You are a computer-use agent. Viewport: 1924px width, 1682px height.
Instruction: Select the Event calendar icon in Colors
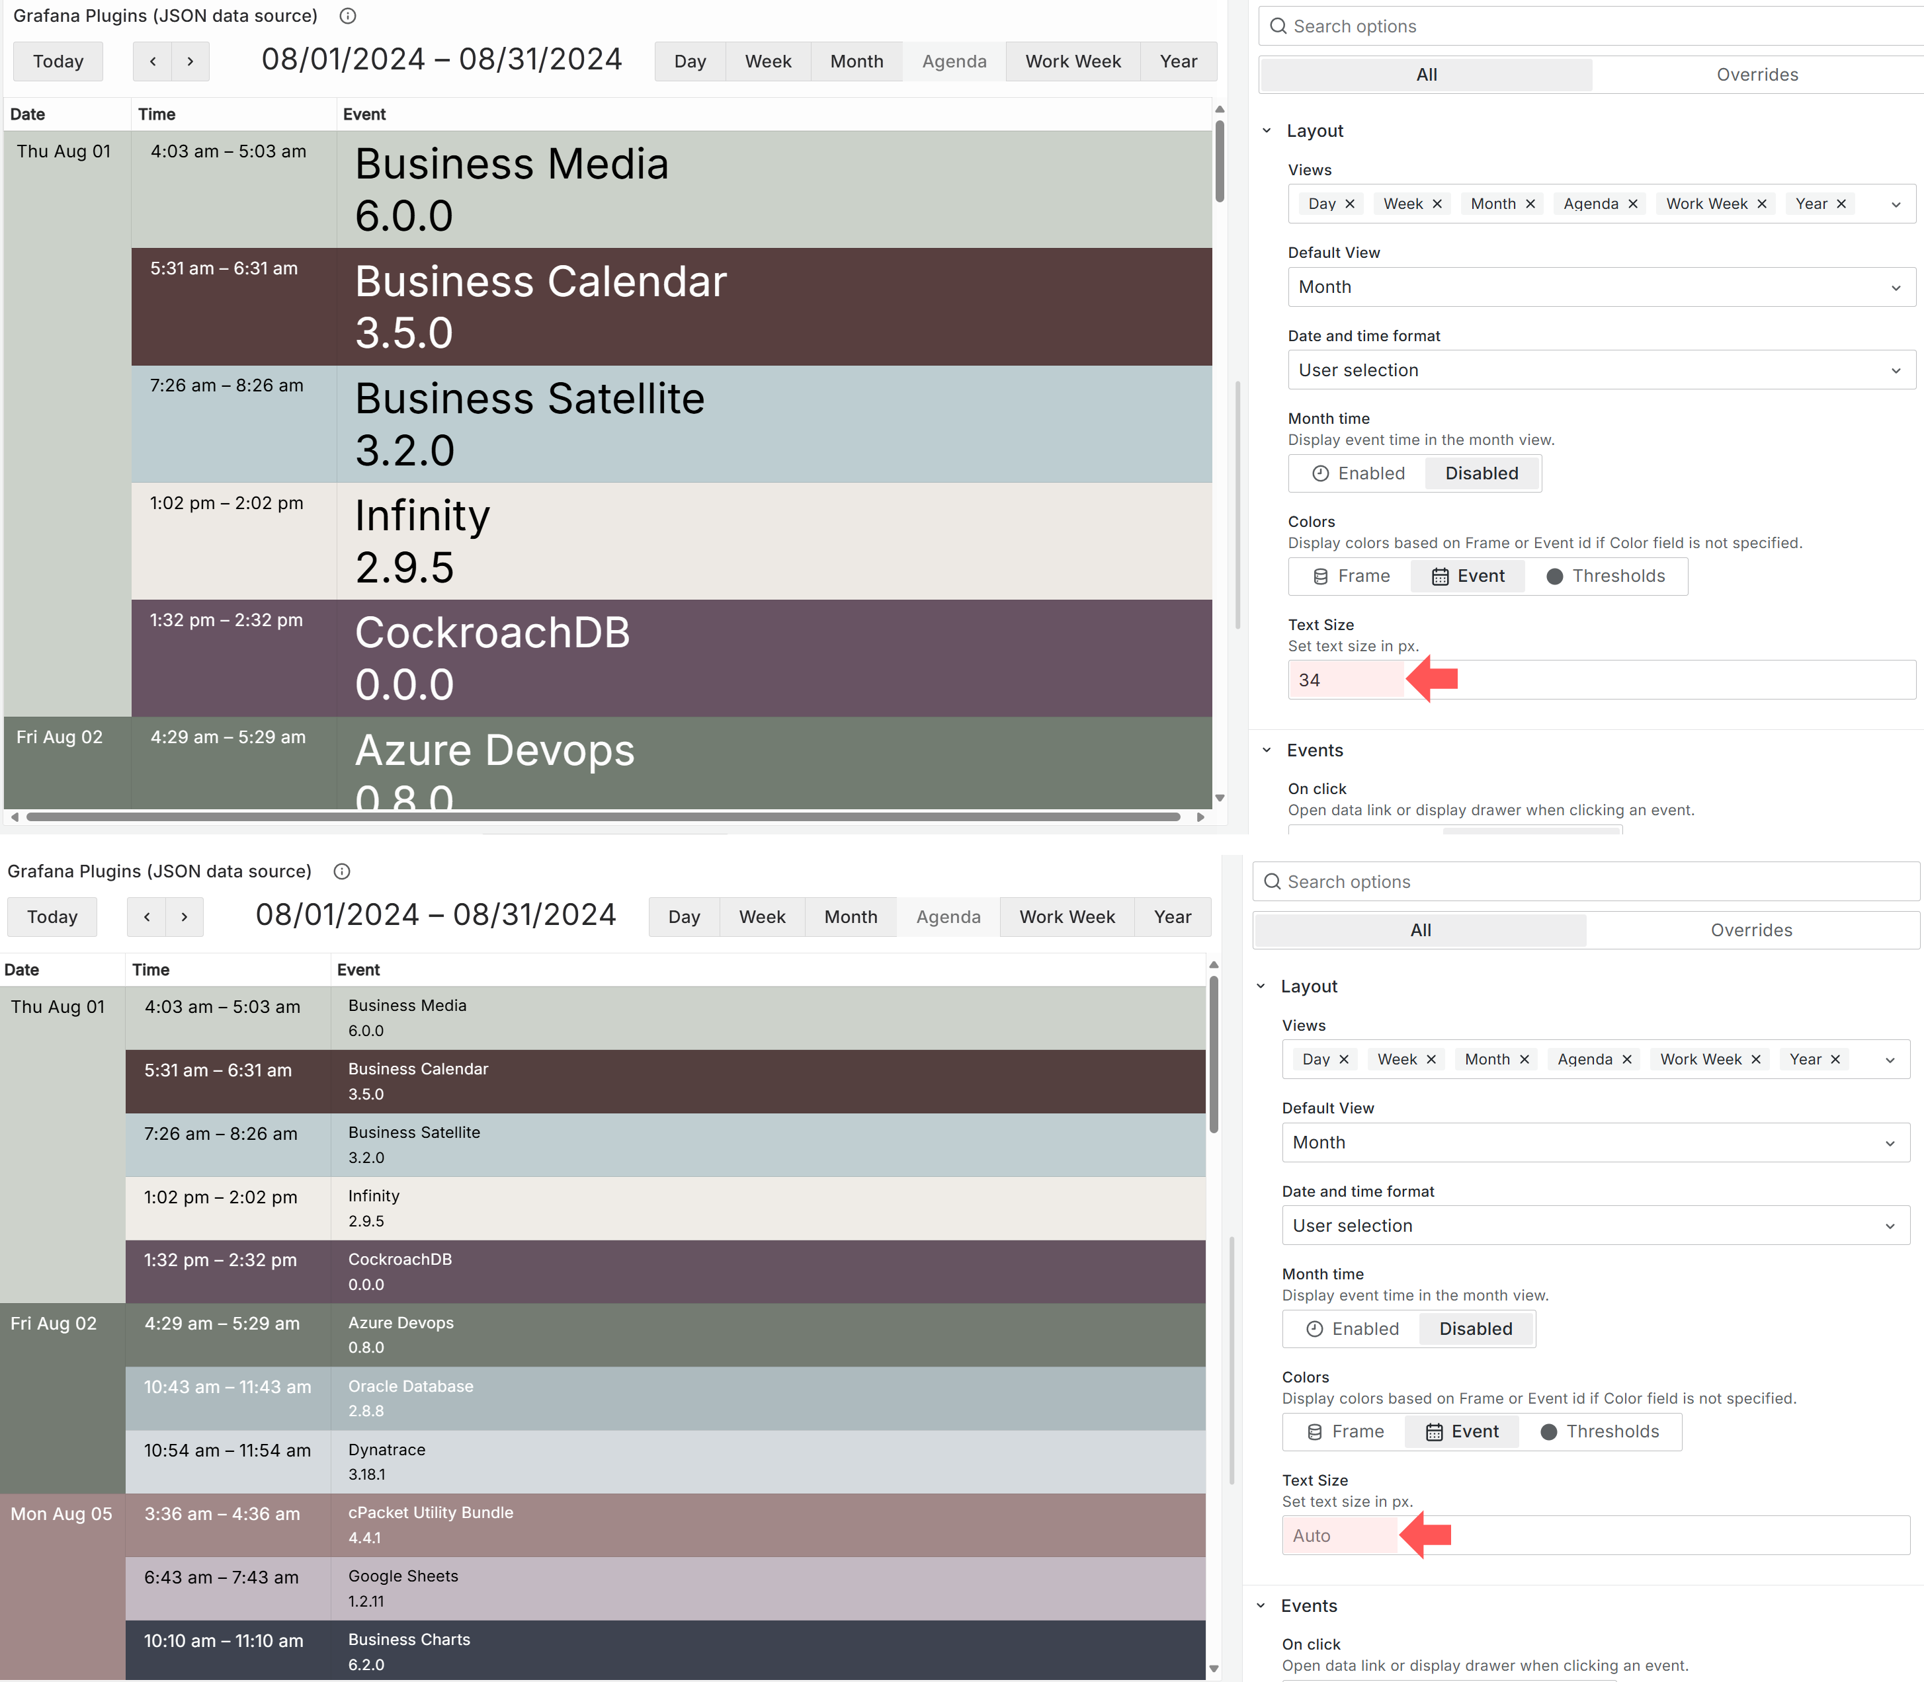(x=1443, y=575)
